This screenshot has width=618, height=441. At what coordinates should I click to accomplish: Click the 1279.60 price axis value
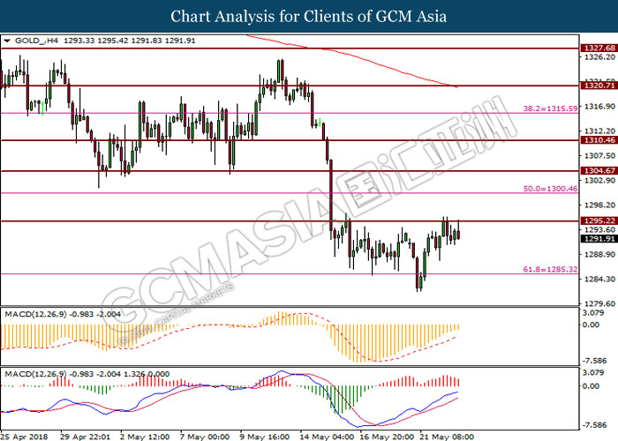599,303
